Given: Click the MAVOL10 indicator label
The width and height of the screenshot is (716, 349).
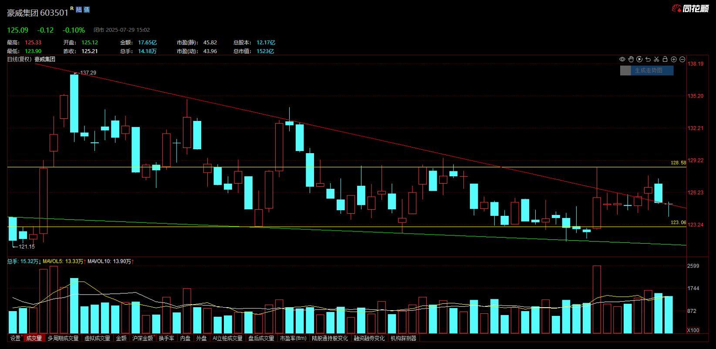Looking at the screenshot, I should coord(111,262).
